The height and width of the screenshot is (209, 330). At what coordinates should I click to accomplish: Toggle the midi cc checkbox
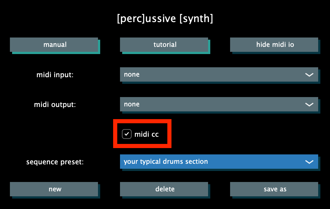(127, 134)
